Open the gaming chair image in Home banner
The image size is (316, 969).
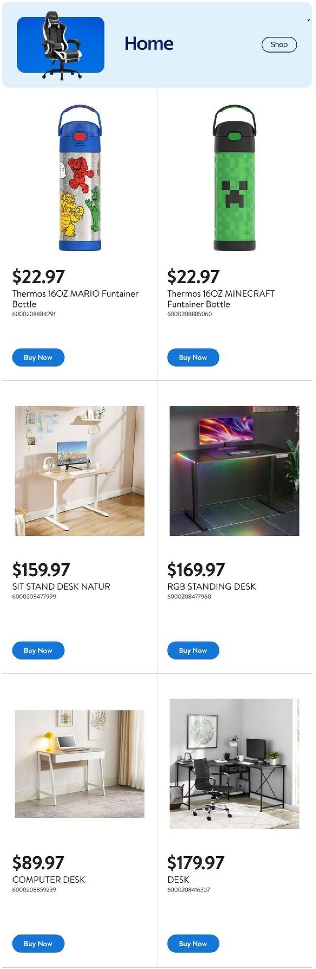click(x=61, y=45)
